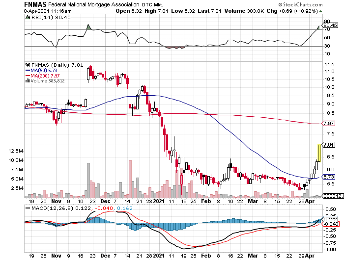Click the FNMAS ticker symbol title
This screenshot has height=260, width=344.
coord(35,4)
